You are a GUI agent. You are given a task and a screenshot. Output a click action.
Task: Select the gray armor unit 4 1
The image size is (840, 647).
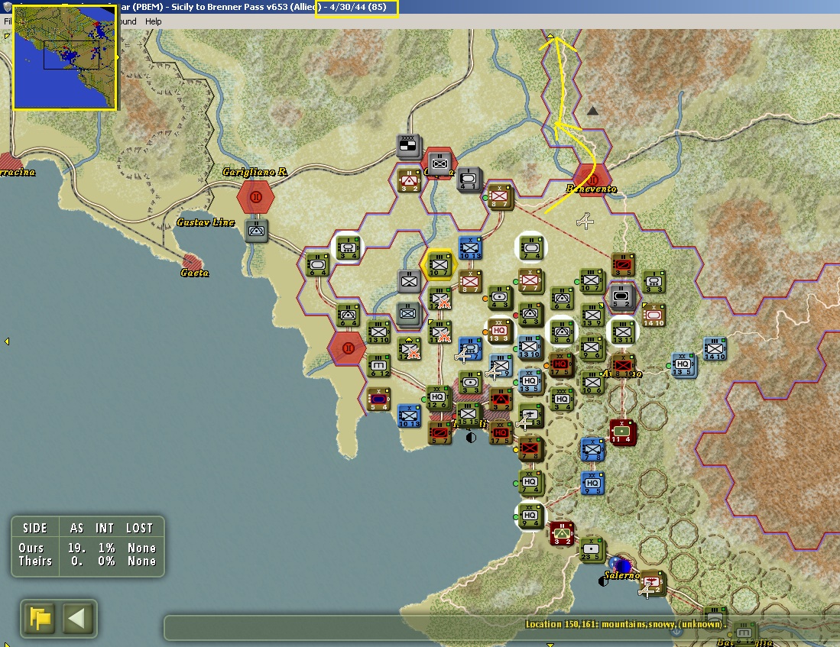click(469, 180)
